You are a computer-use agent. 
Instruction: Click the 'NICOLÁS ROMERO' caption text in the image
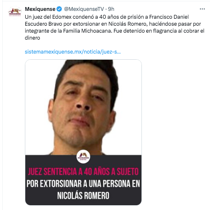[x=83, y=196]
